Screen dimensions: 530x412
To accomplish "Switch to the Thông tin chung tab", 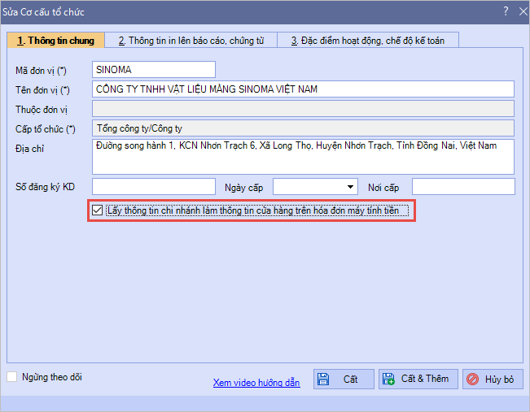I will click(55, 40).
